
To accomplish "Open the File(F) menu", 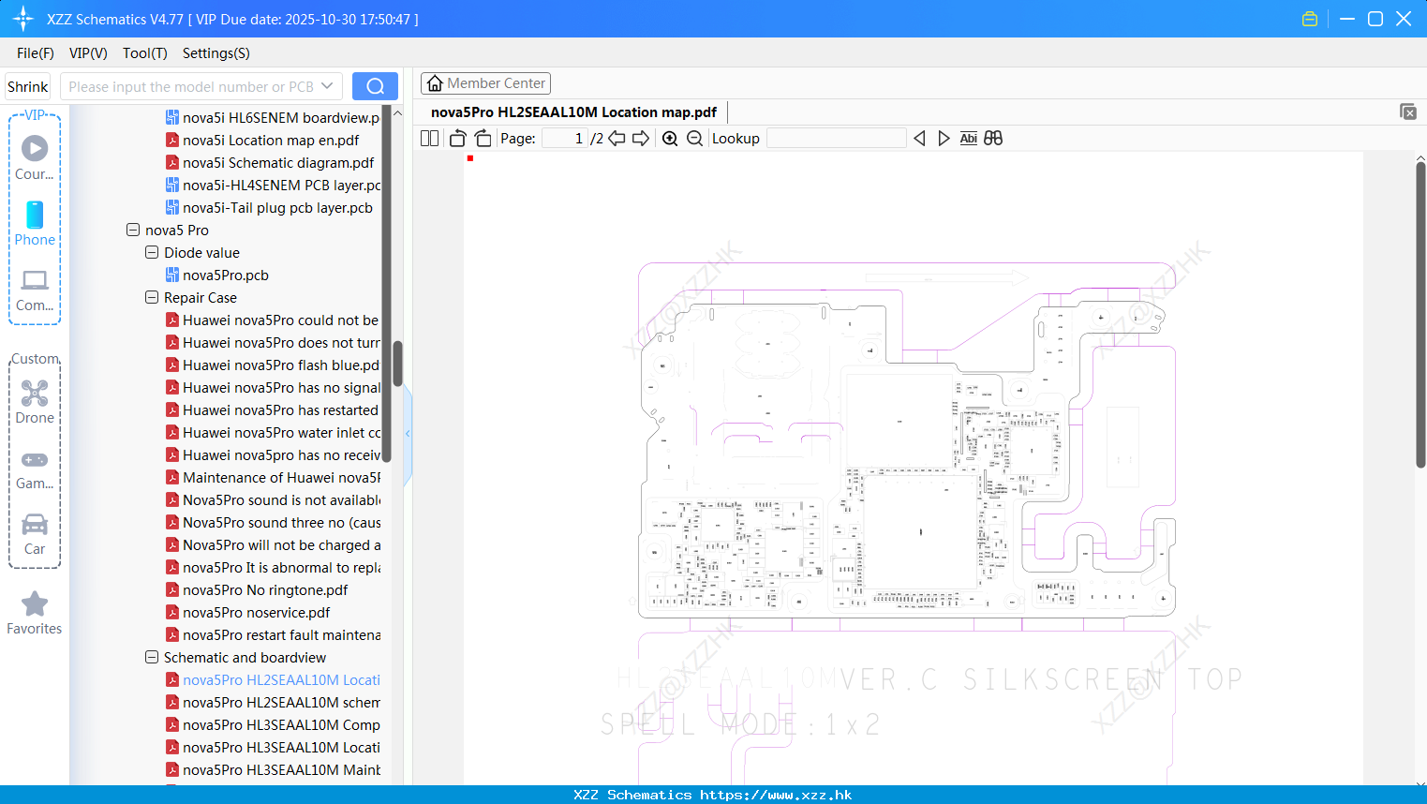I will (36, 53).
